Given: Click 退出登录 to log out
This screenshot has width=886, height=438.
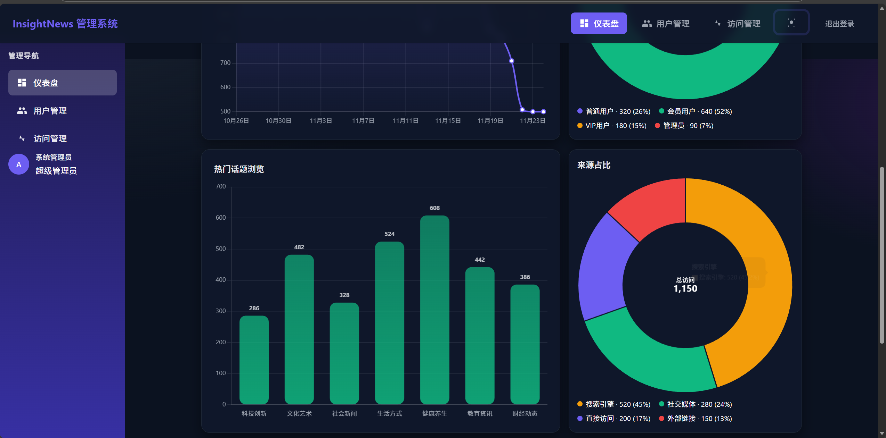Looking at the screenshot, I should 839,24.
